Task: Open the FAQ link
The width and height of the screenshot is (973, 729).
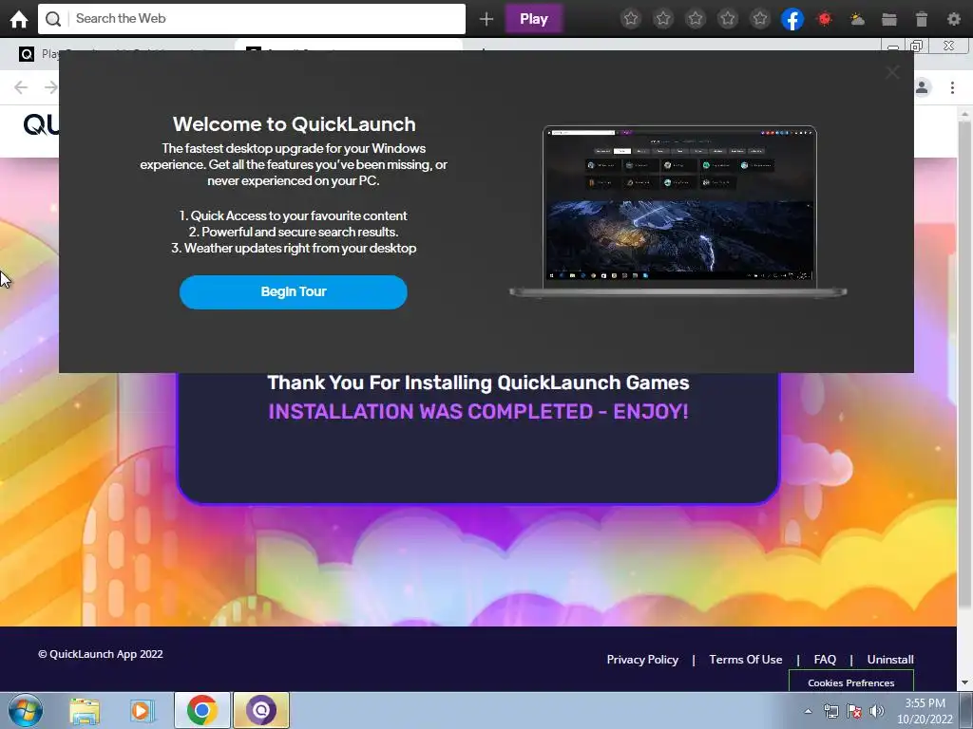Action: (825, 660)
